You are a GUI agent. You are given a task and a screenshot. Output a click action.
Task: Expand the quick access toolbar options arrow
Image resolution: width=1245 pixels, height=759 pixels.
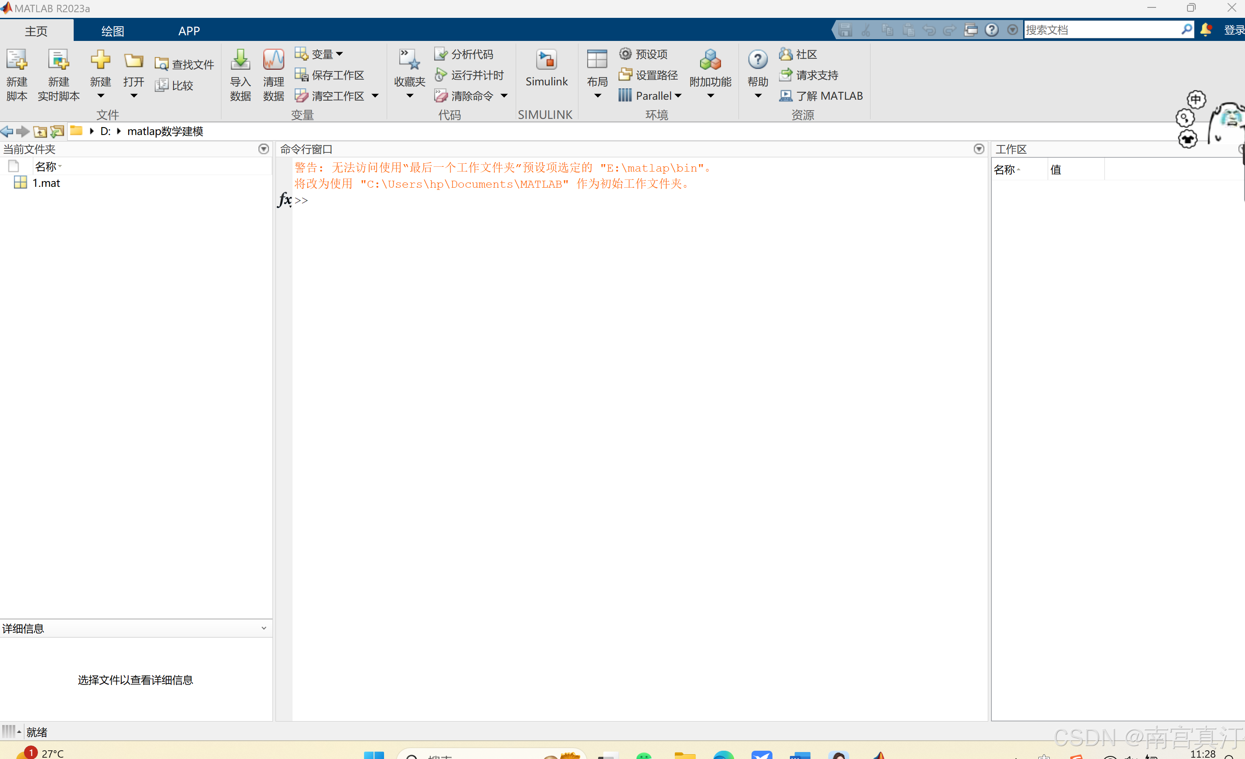point(1013,30)
